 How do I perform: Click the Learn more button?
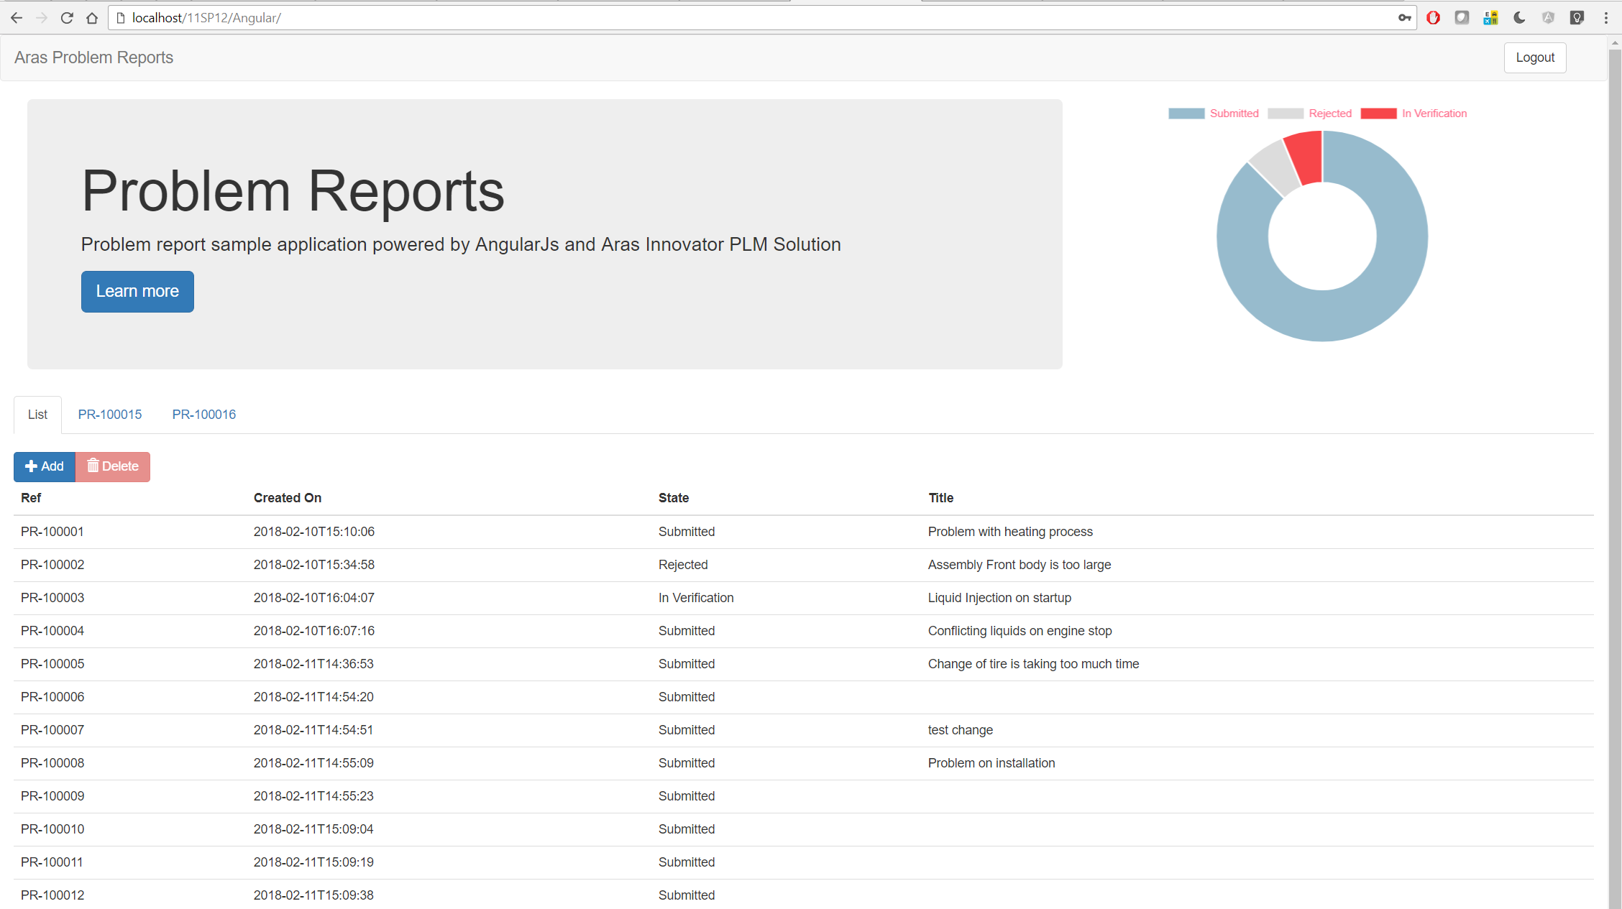137,291
